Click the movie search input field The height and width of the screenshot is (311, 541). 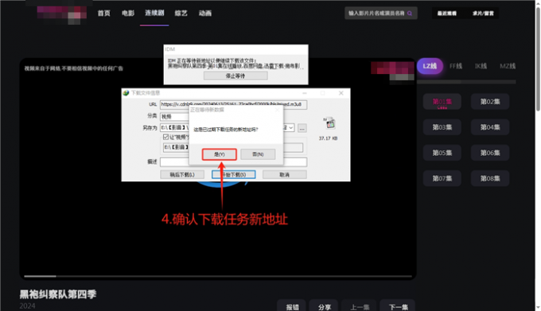pyautogui.click(x=376, y=14)
